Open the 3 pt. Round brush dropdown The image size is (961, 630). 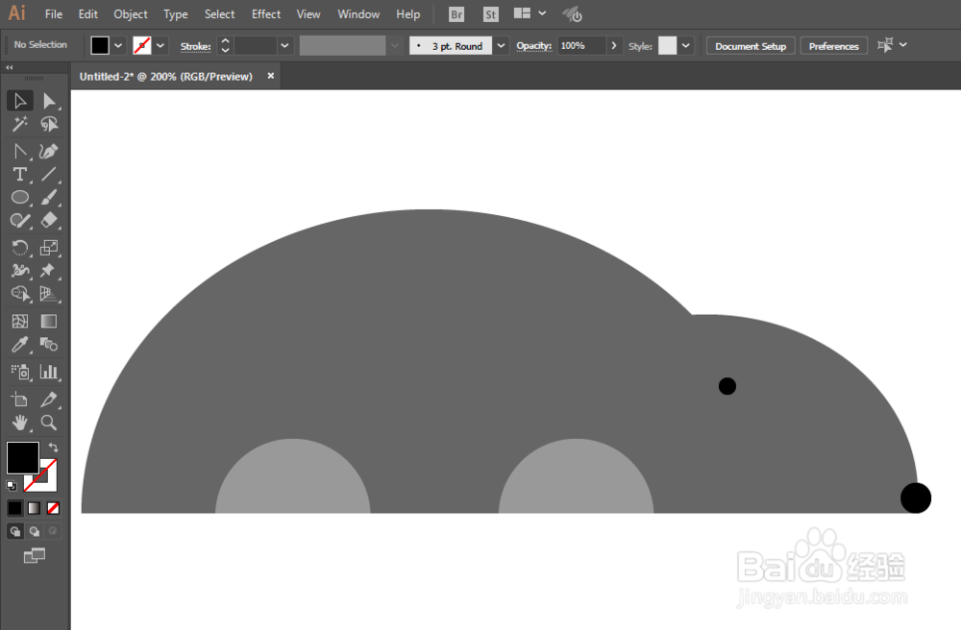tap(501, 45)
